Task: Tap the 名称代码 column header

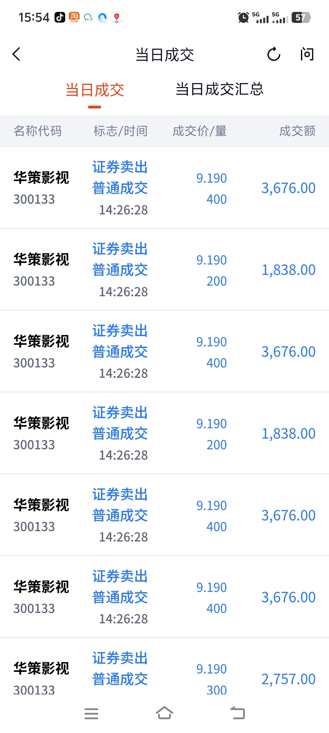Action: pos(37,131)
